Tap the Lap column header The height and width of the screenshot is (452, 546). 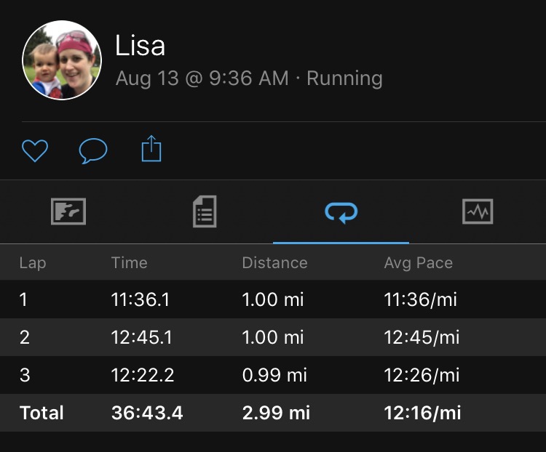pos(33,263)
